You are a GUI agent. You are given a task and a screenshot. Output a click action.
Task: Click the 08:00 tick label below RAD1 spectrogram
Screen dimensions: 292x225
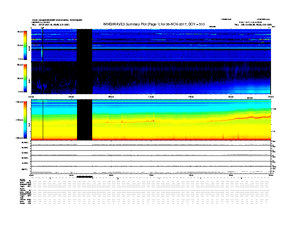point(111,97)
